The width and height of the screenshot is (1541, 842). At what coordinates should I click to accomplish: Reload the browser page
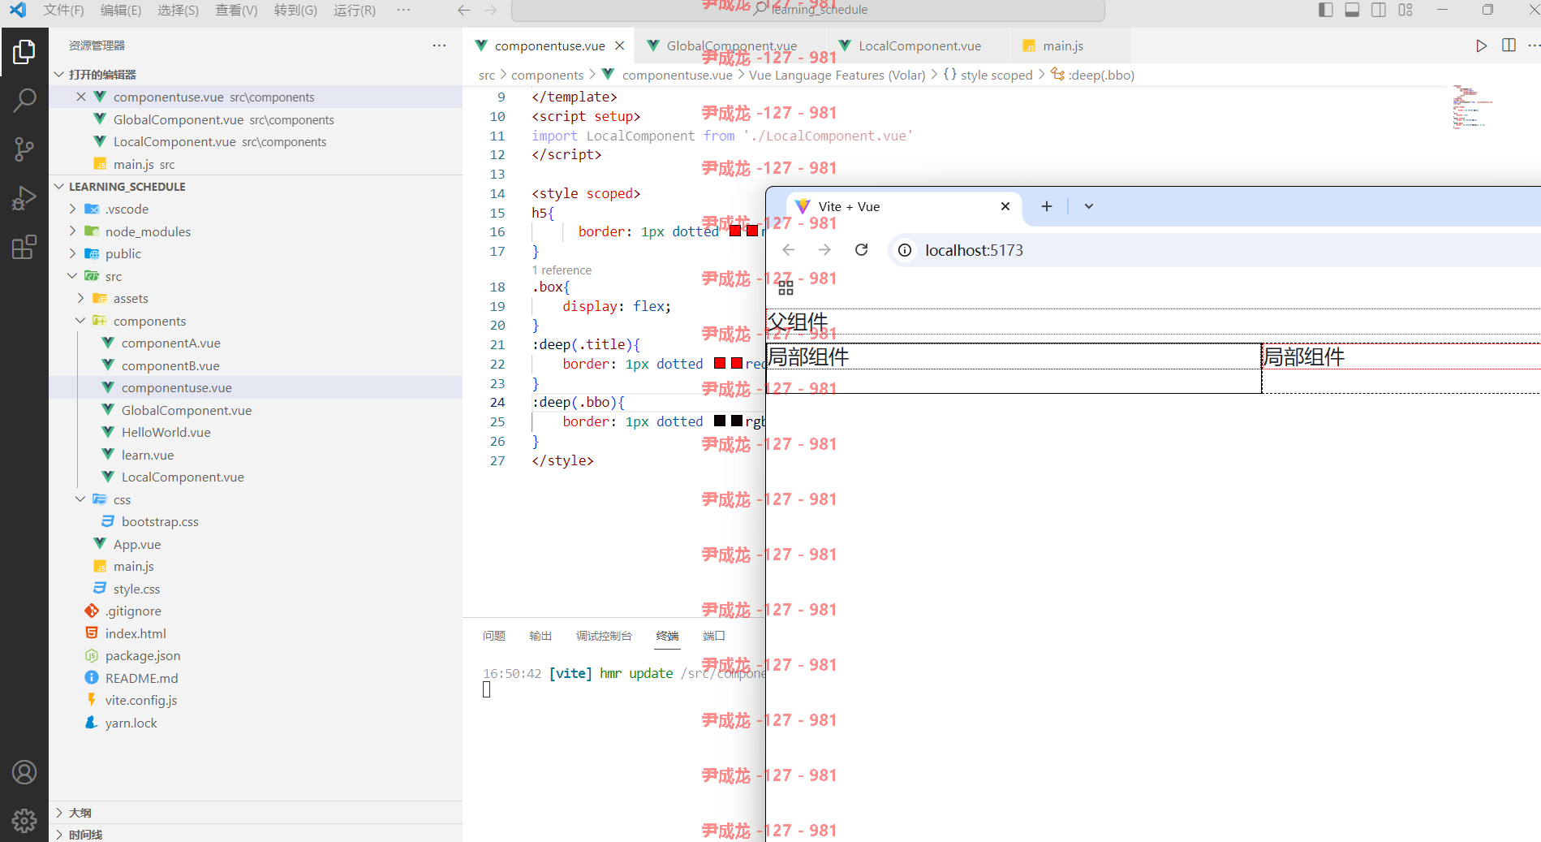[x=862, y=250]
